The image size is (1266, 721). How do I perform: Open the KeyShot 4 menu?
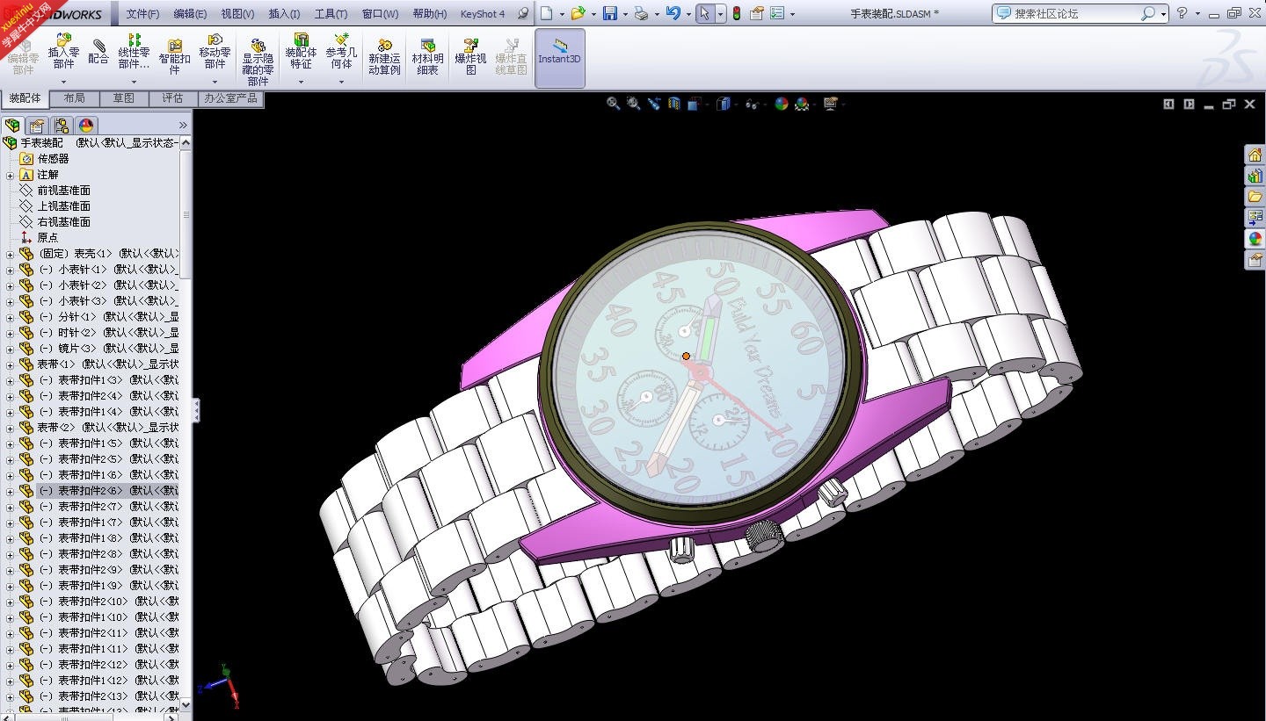pos(483,14)
